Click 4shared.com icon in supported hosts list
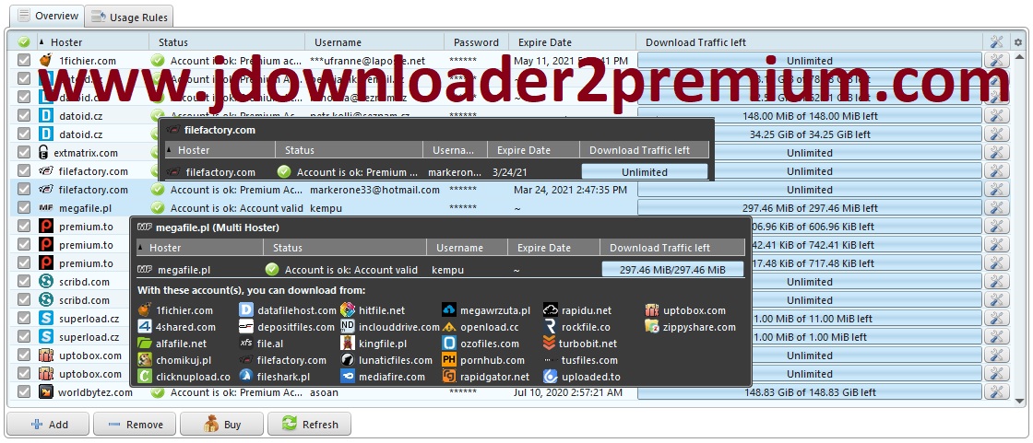This screenshot has width=1033, height=443. pyautogui.click(x=145, y=326)
